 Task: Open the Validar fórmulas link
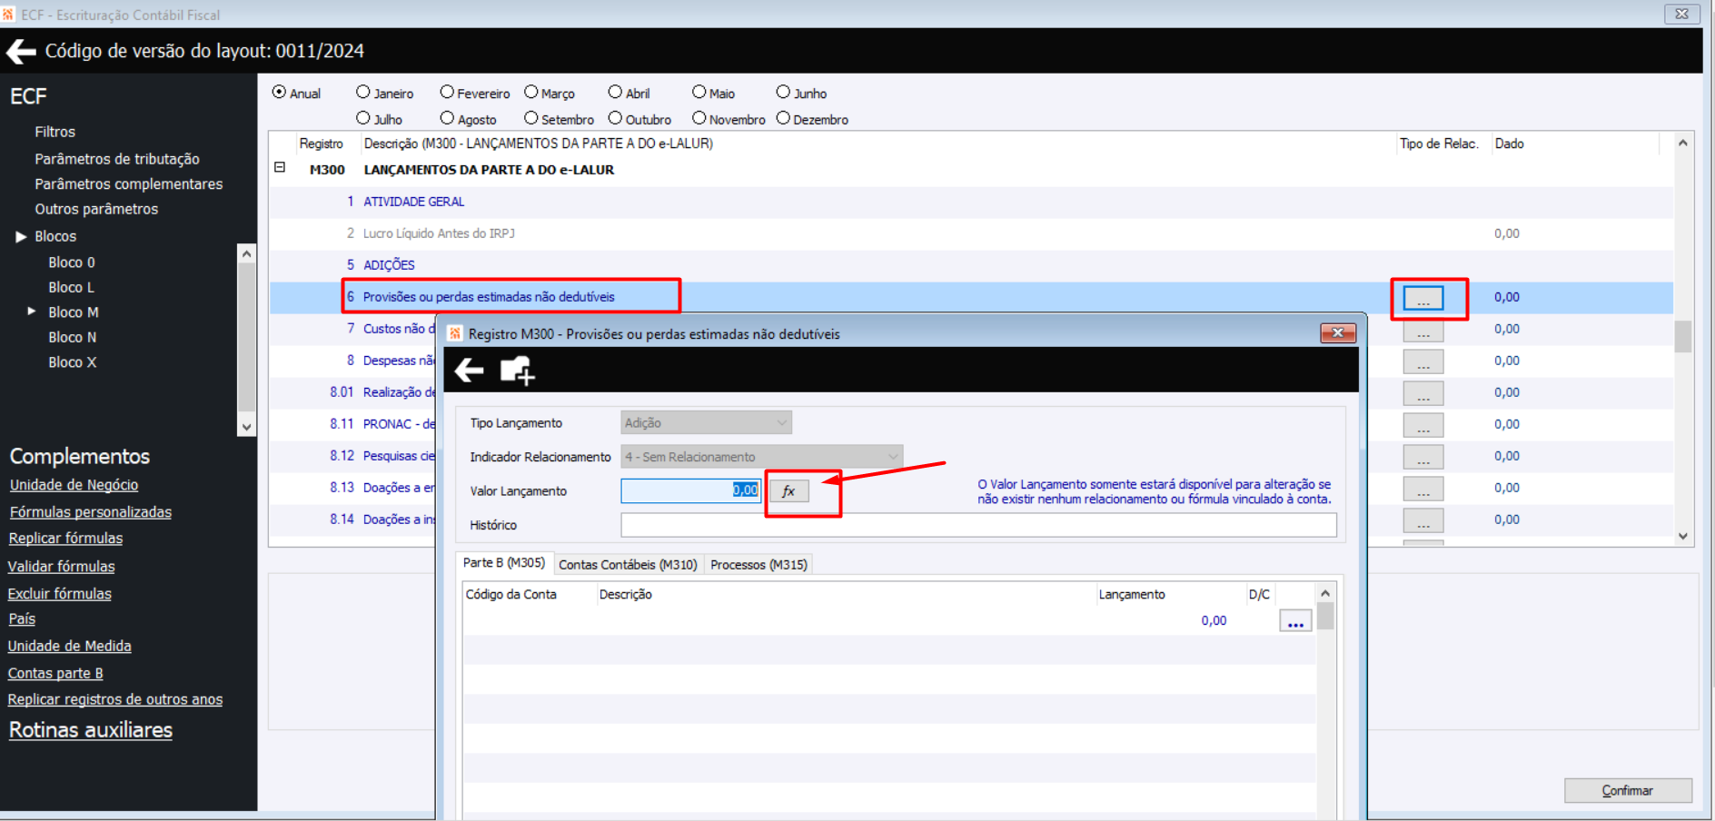[x=62, y=567]
